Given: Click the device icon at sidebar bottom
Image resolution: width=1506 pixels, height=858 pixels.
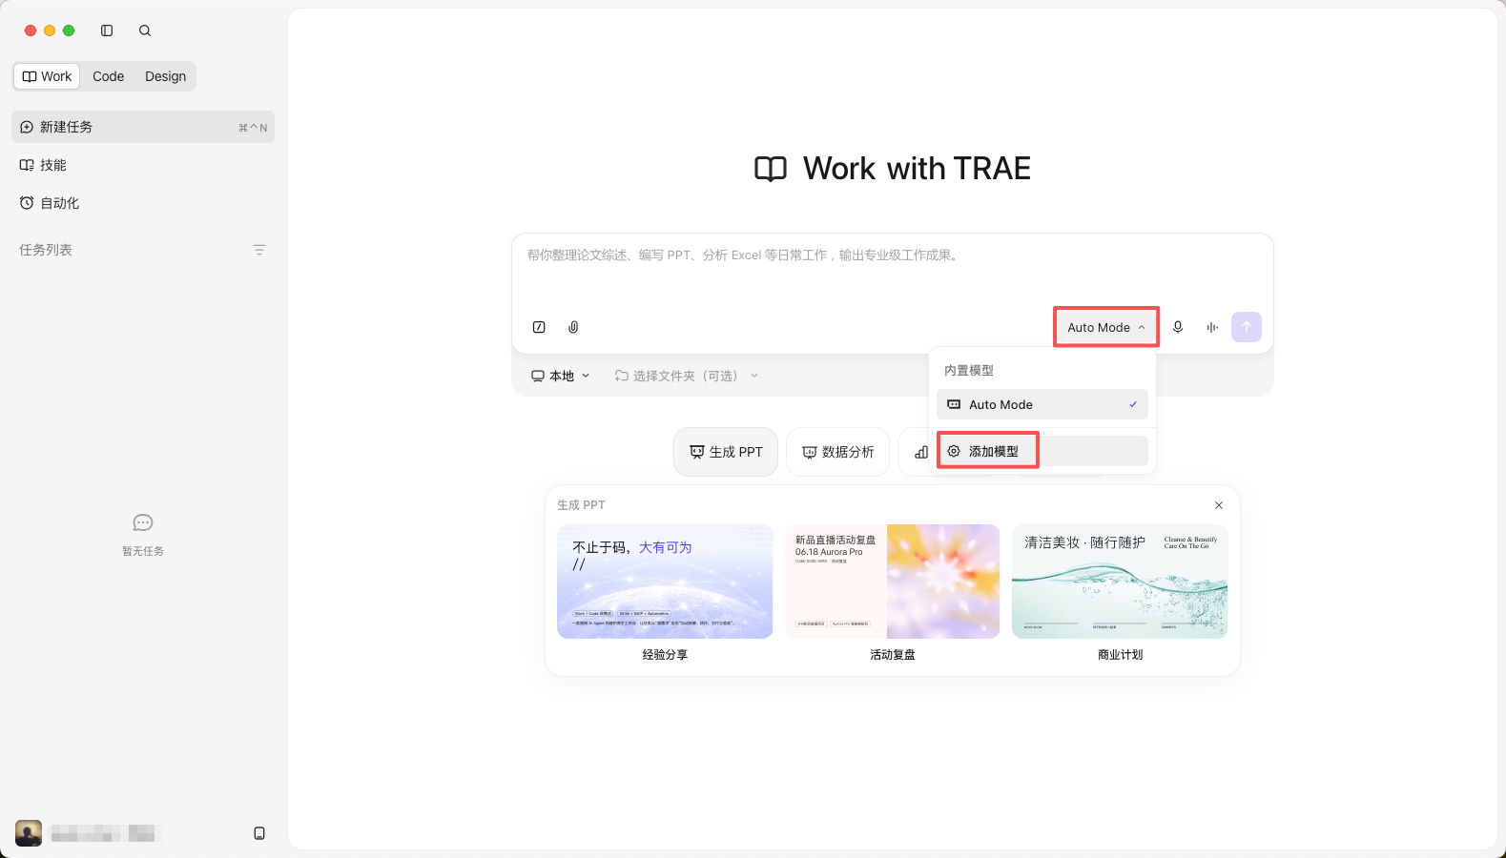Looking at the screenshot, I should click(x=259, y=833).
